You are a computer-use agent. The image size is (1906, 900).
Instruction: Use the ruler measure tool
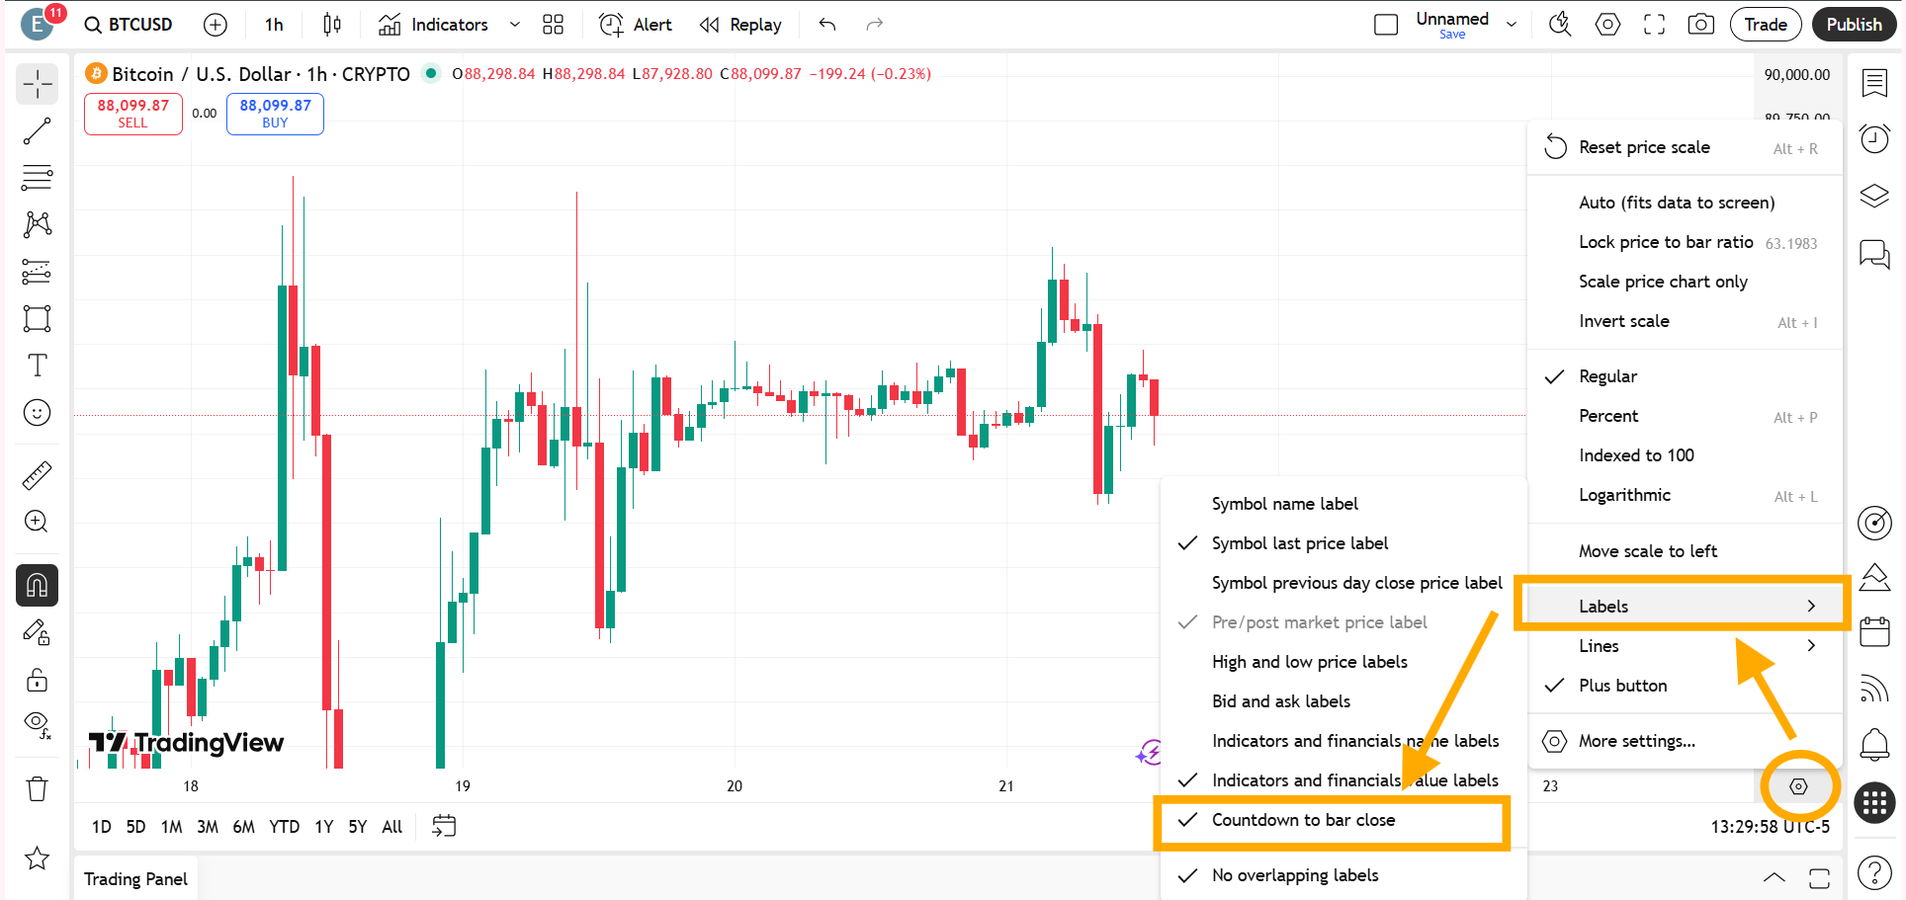pos(37,474)
